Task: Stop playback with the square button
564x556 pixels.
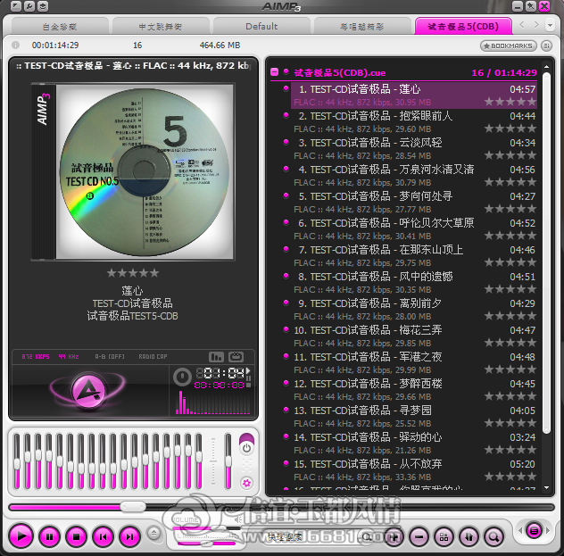Action: coord(76,537)
